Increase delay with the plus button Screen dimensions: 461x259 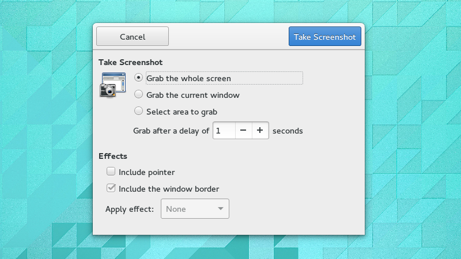[260, 131]
